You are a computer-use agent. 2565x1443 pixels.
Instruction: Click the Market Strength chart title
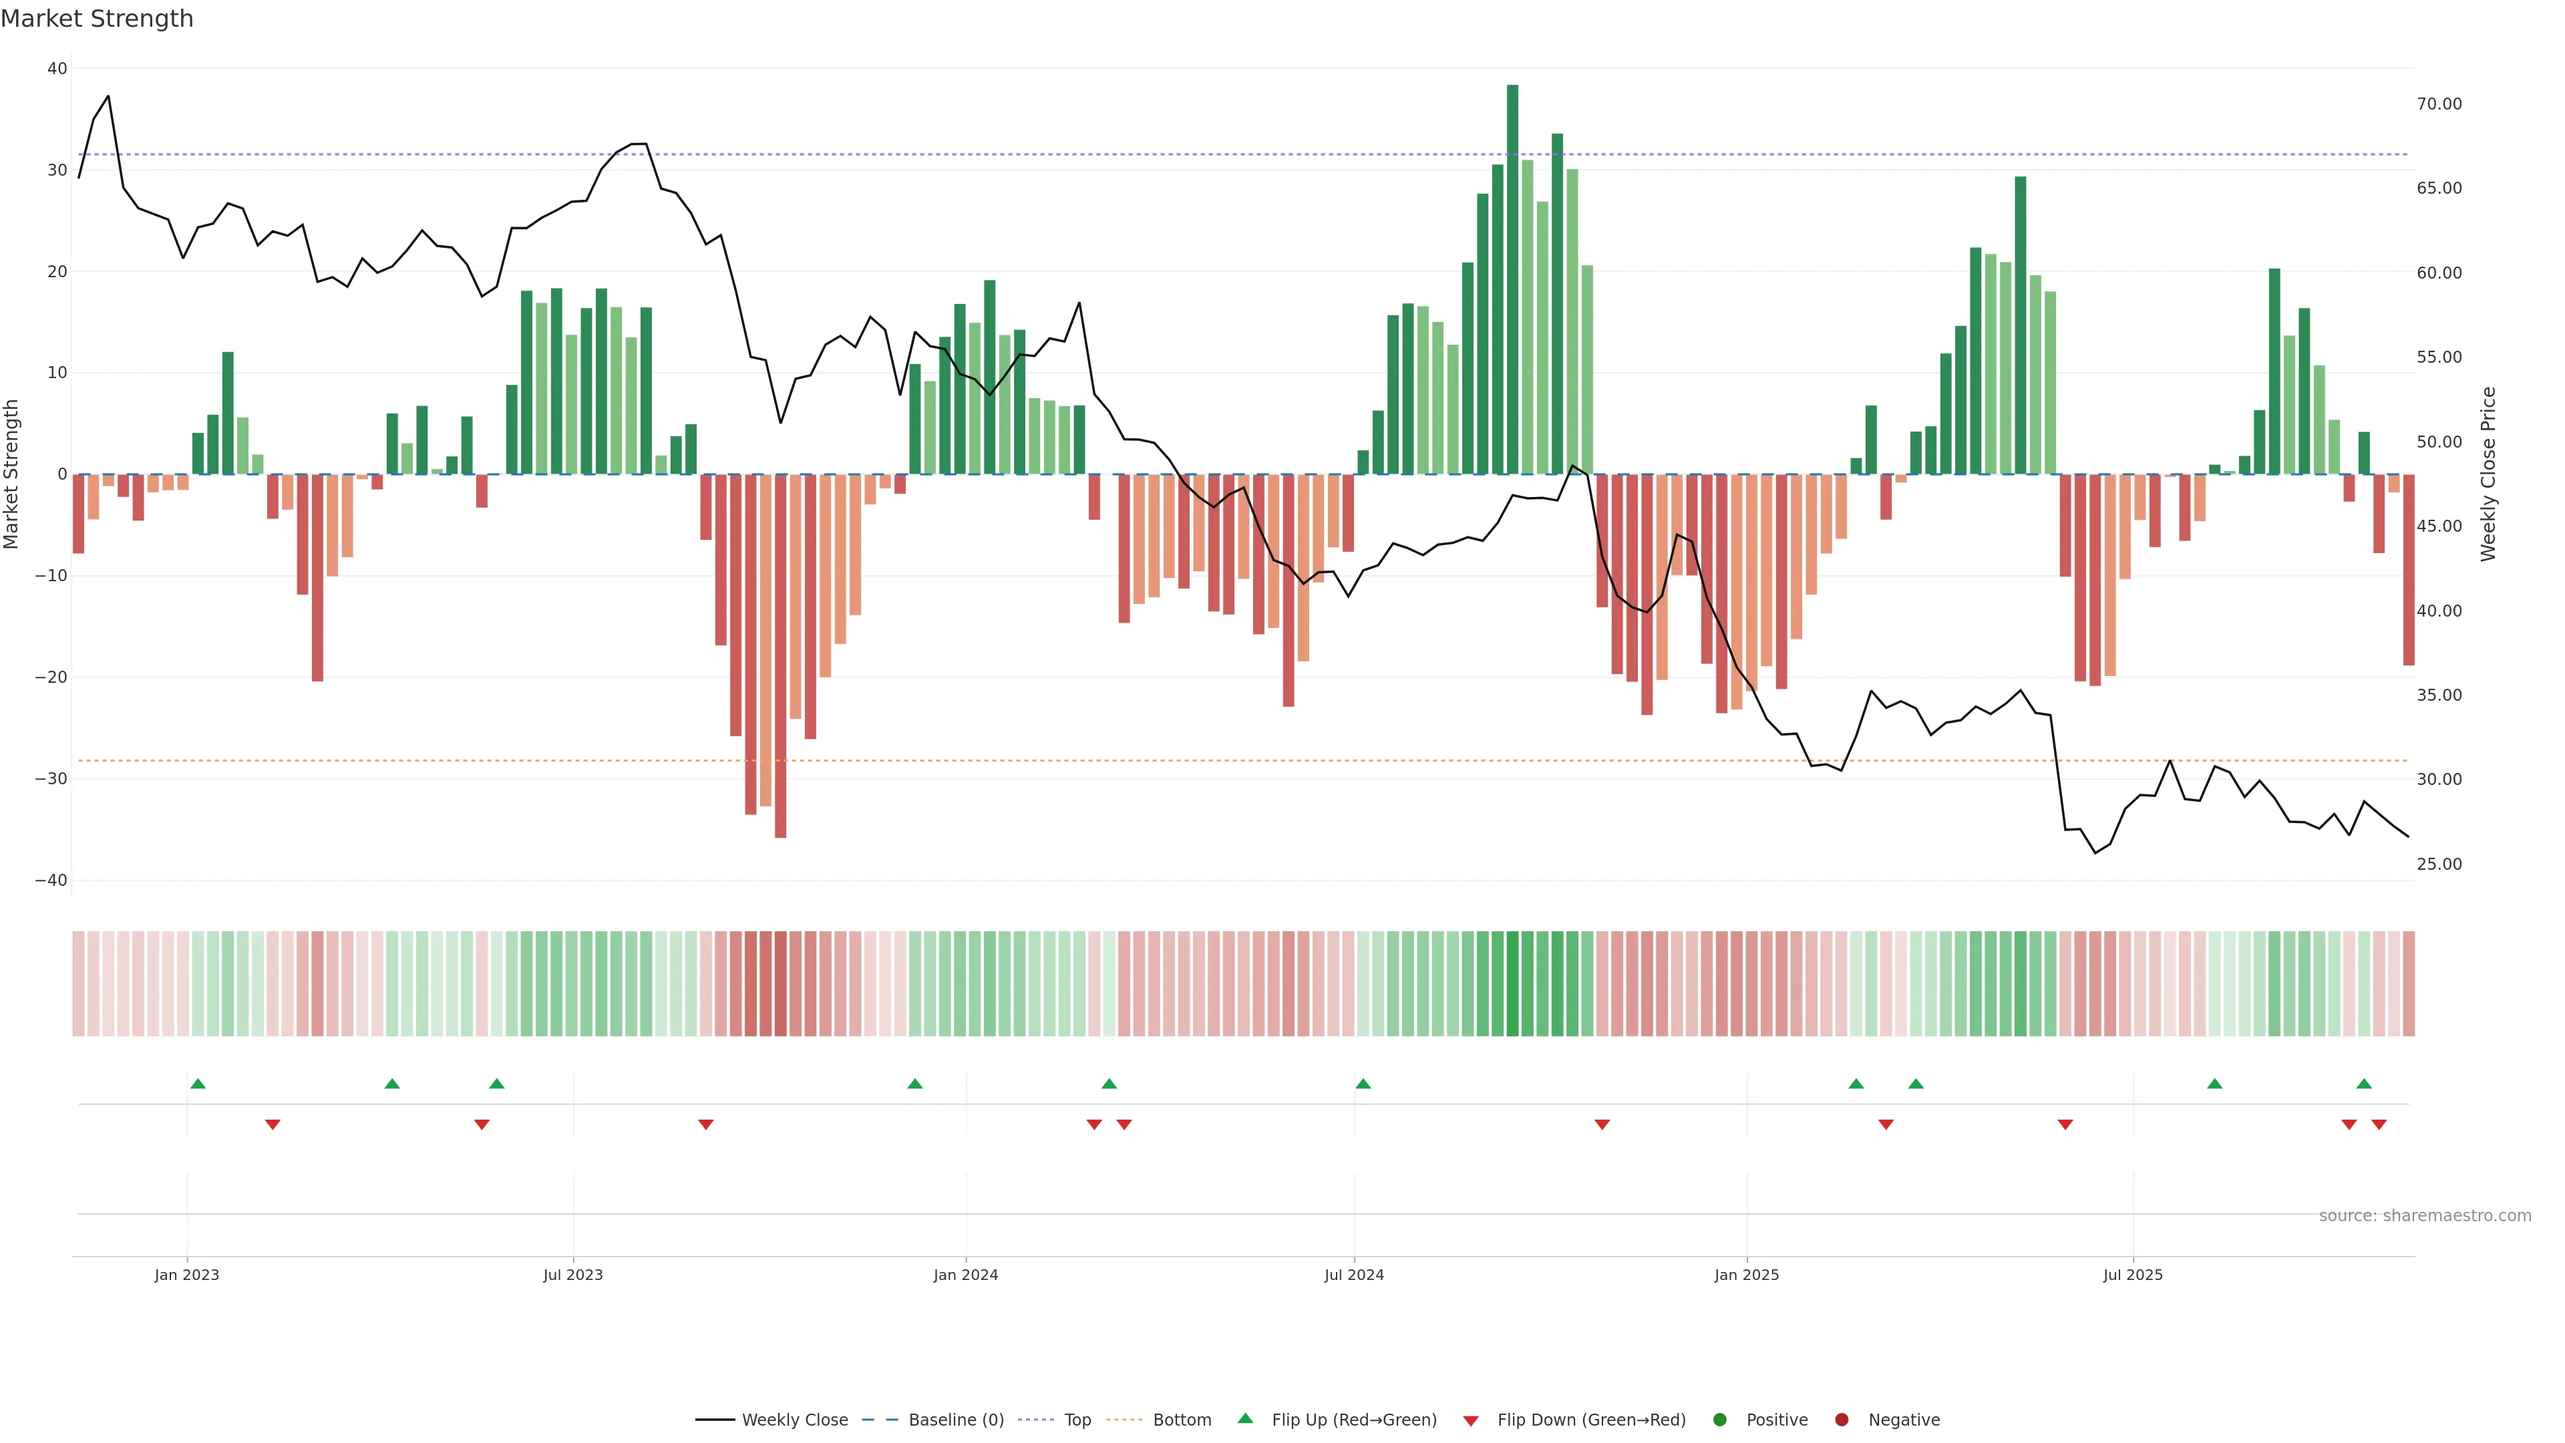tap(97, 19)
